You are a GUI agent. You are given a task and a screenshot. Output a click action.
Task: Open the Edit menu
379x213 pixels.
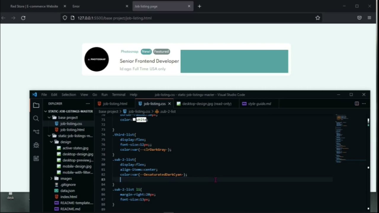[x=54, y=95]
